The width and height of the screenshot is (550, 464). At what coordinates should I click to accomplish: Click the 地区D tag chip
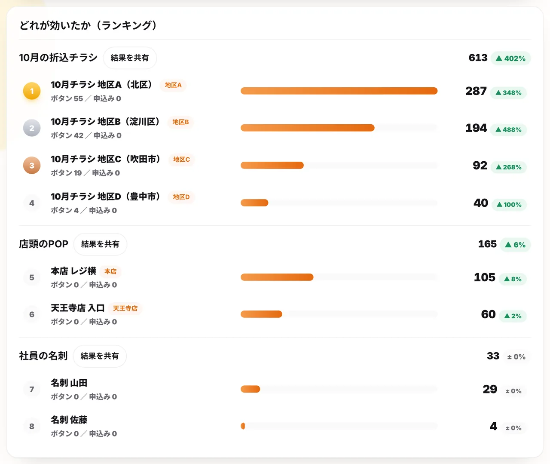click(181, 197)
